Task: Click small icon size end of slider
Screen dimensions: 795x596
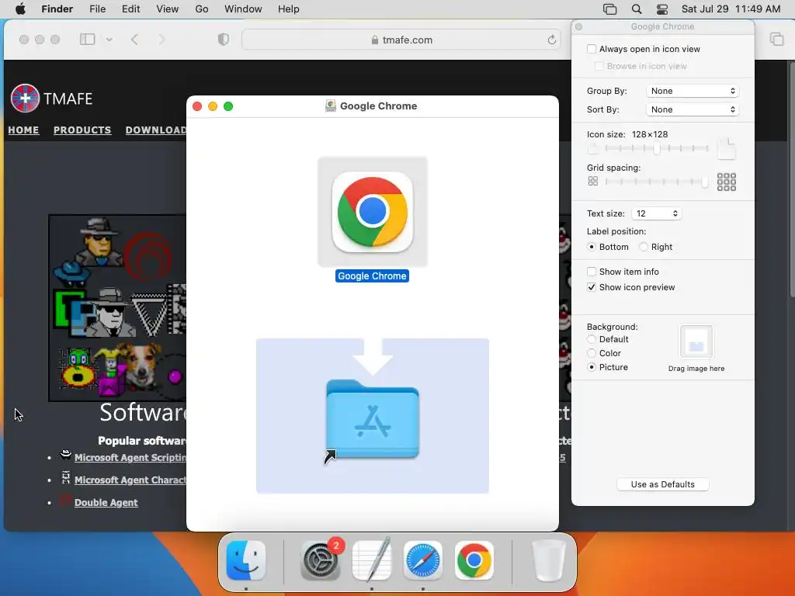Action: 592,148
